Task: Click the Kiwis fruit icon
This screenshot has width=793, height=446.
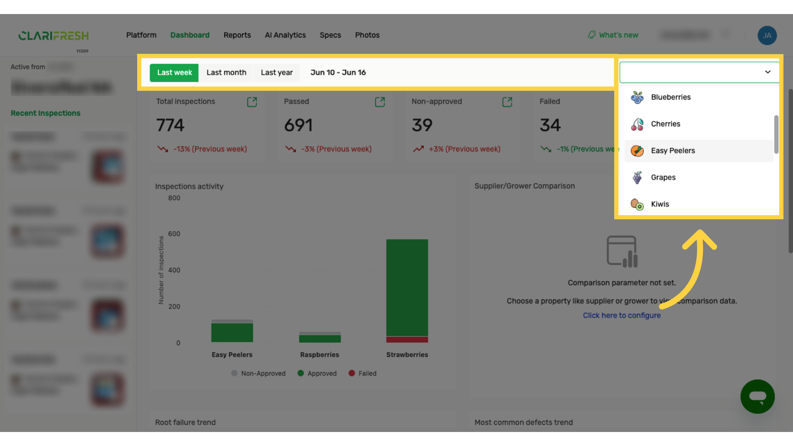Action: tap(637, 204)
